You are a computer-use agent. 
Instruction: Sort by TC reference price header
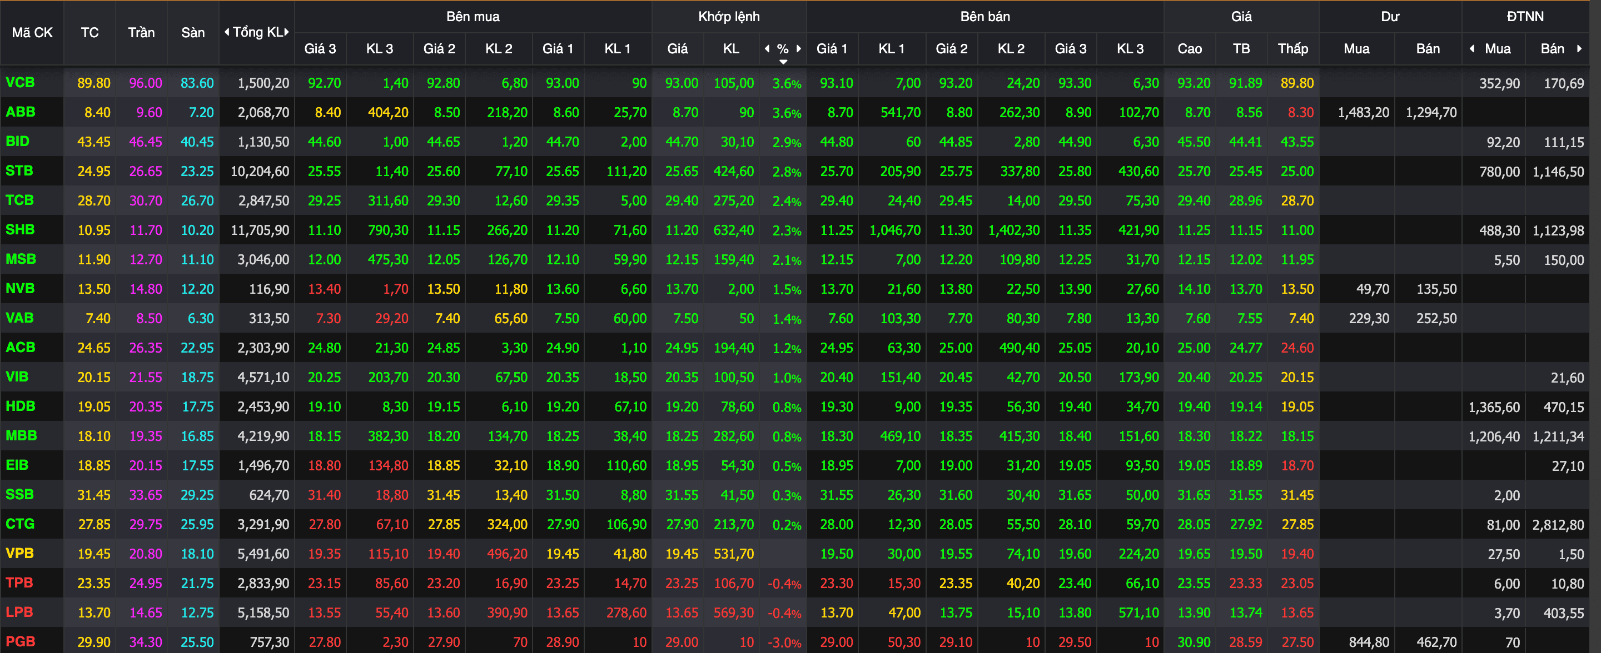click(90, 32)
